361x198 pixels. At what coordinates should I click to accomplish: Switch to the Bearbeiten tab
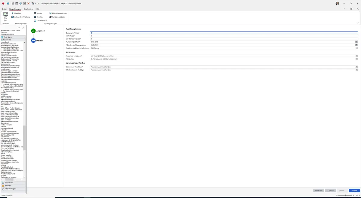pyautogui.click(x=28, y=9)
